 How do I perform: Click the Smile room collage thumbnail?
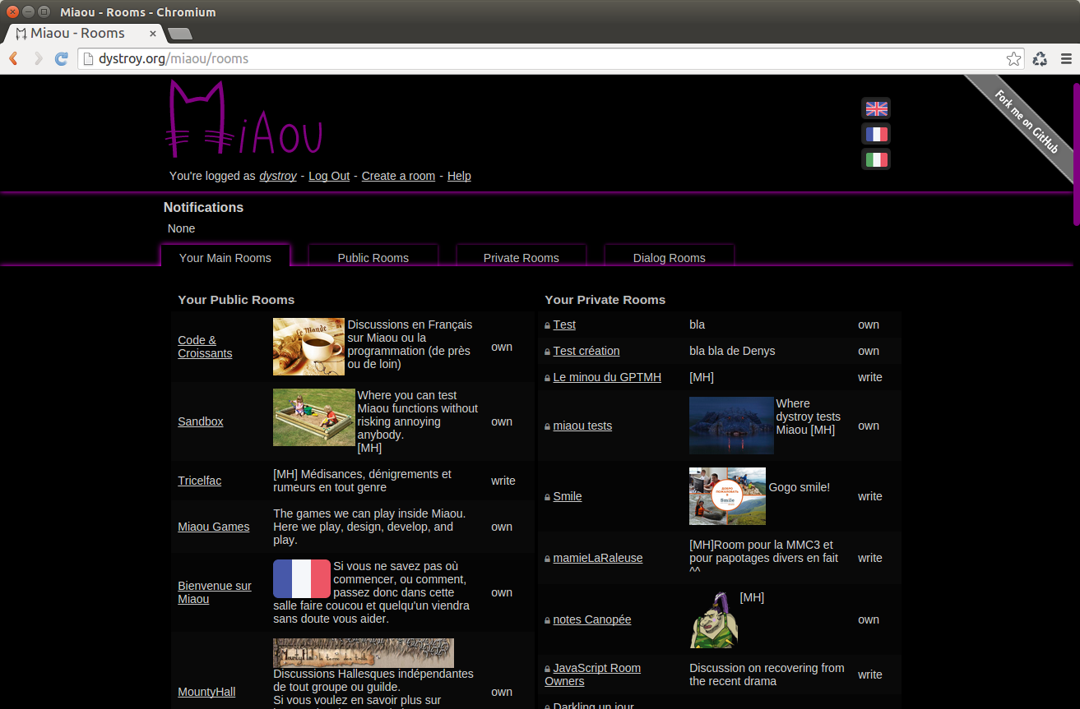727,496
